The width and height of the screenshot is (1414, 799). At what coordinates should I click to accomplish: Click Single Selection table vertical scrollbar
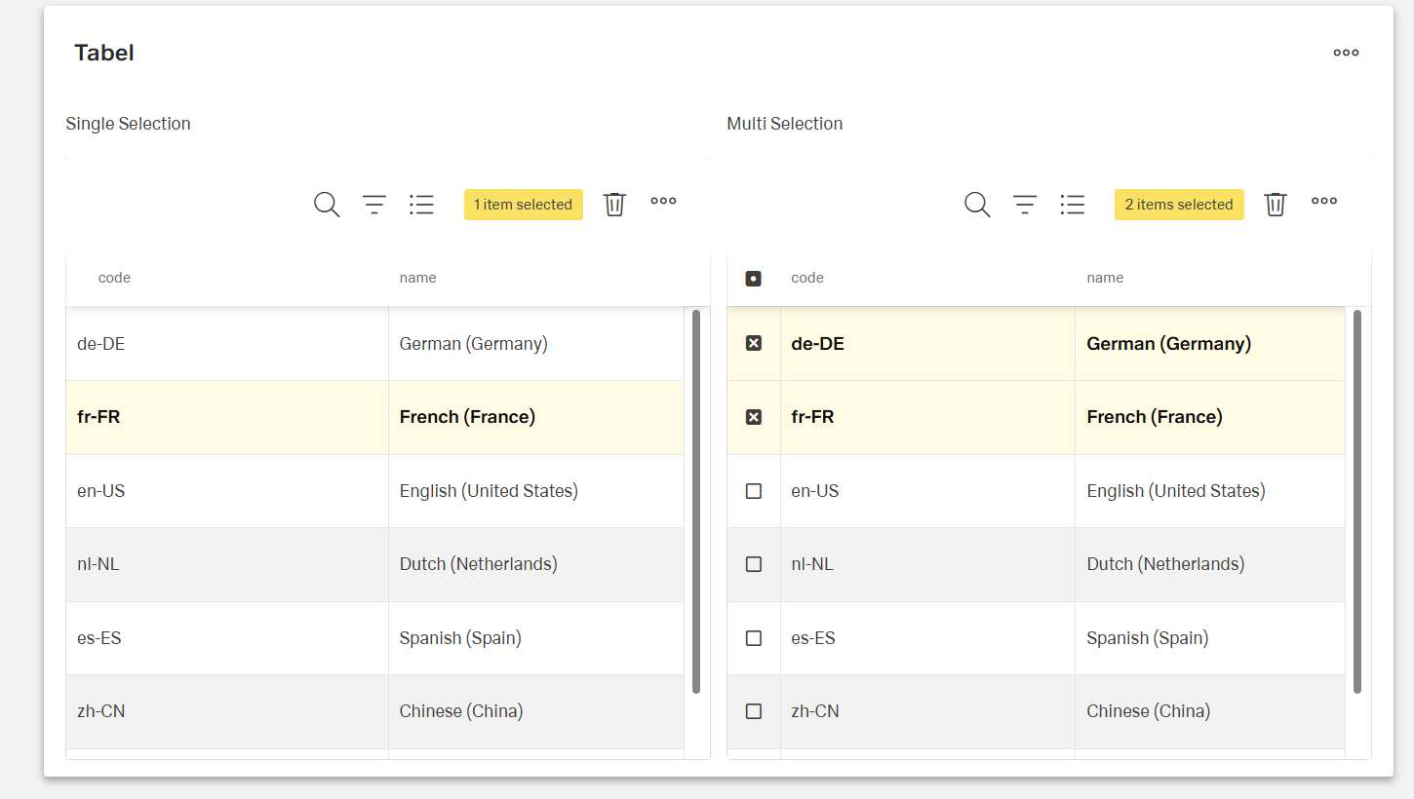pos(696,501)
